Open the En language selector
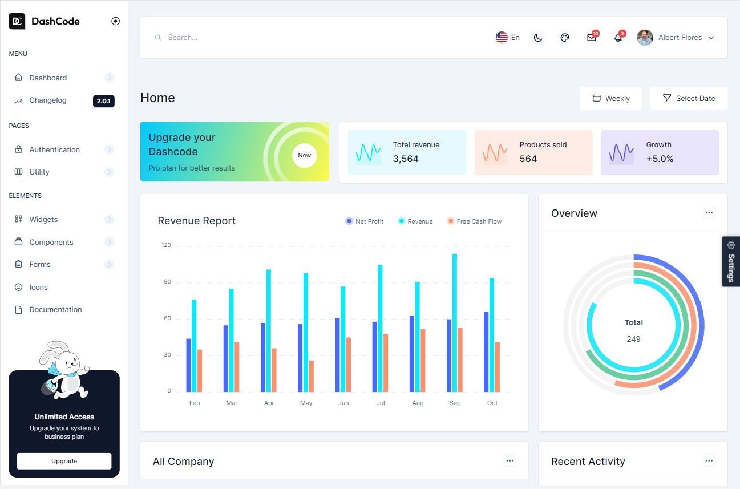 point(507,38)
